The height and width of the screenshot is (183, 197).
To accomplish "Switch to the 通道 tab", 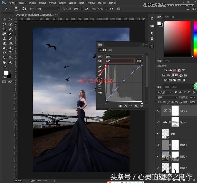I will point(167,87).
